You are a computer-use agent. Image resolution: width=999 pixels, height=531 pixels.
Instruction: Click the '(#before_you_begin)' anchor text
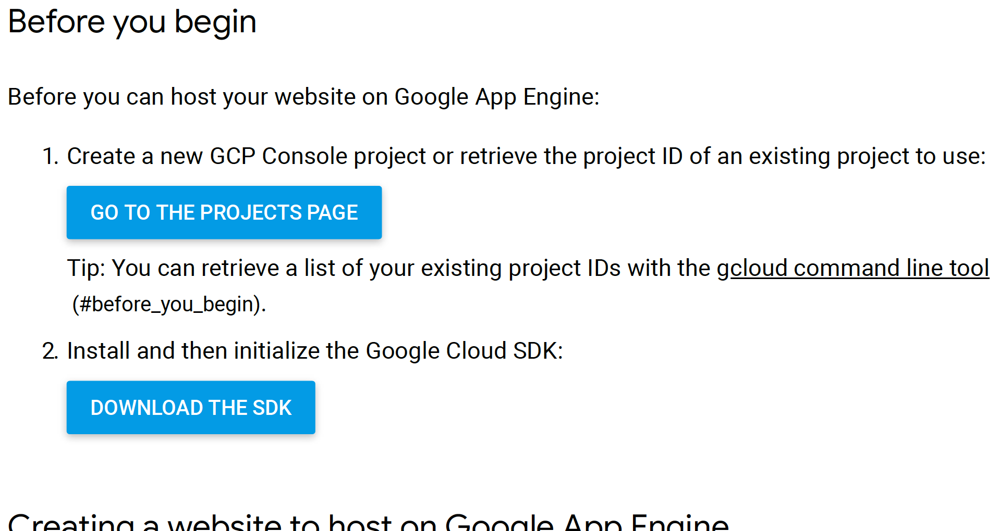169,304
